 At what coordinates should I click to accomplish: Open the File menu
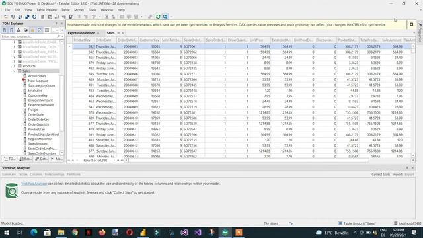[x=7, y=10]
